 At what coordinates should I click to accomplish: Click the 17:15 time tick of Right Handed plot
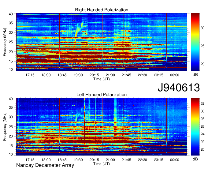(x=30, y=75)
